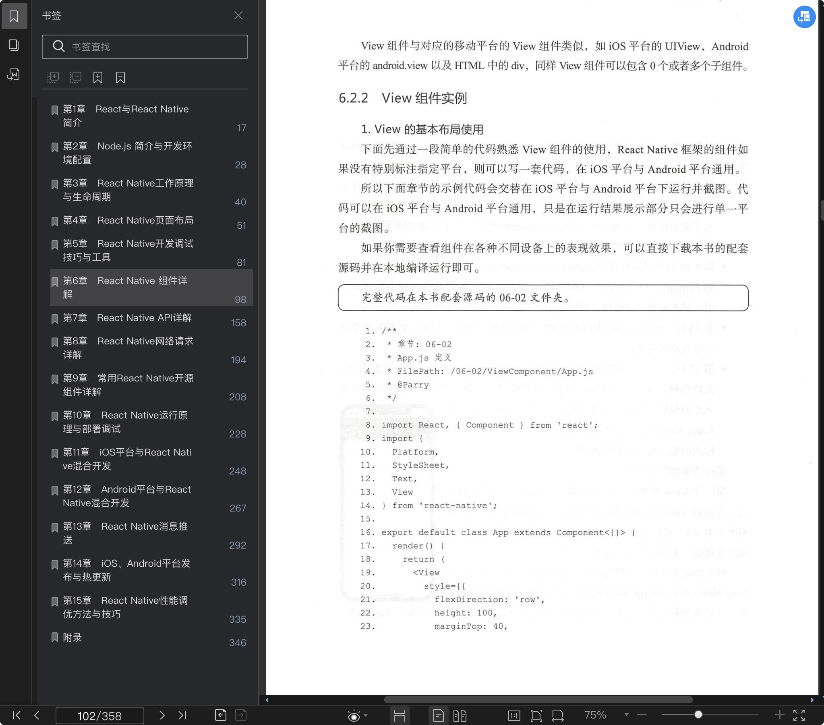Zoom out with minus button
Screen dimensions: 824x725
click(x=642, y=715)
